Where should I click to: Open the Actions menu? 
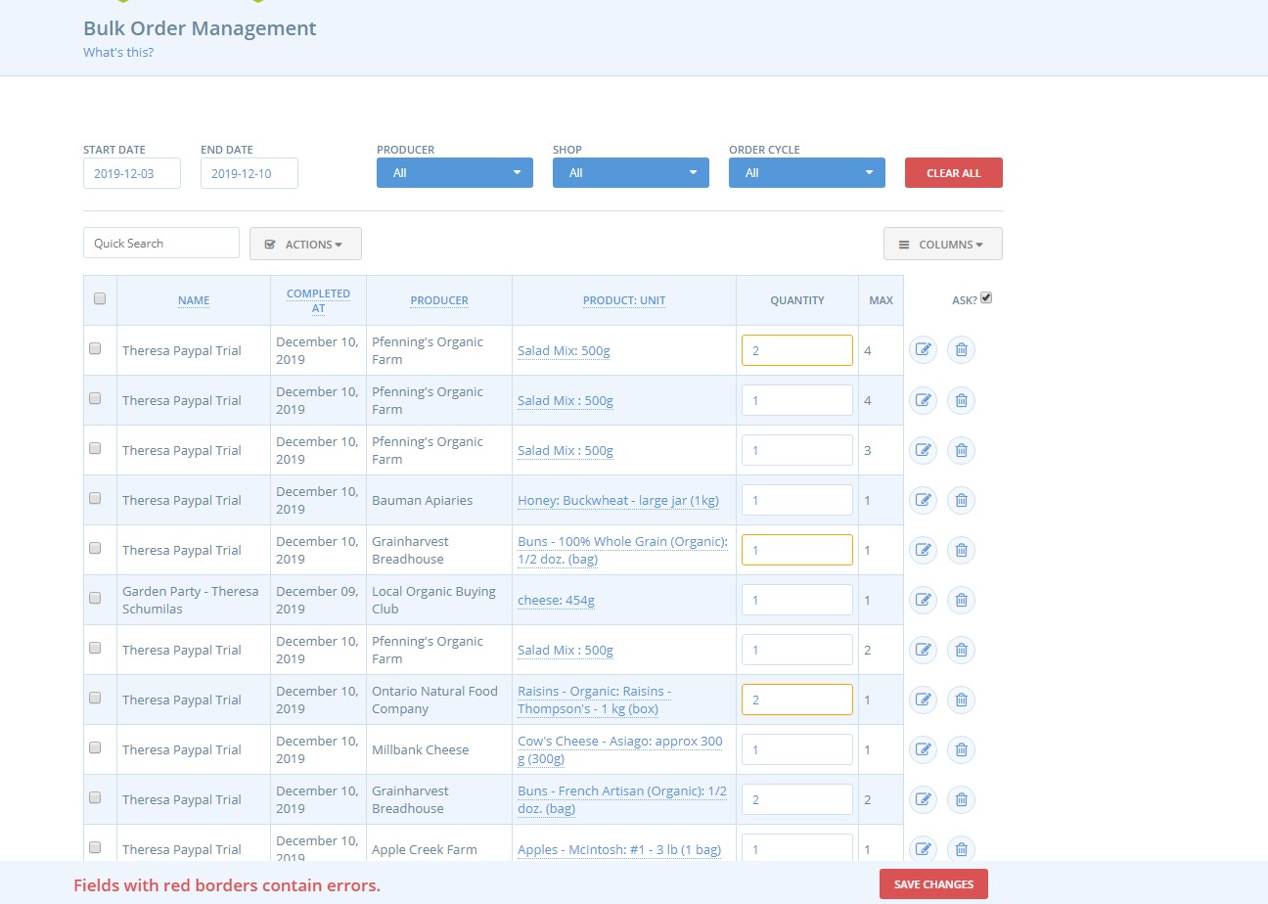[305, 244]
